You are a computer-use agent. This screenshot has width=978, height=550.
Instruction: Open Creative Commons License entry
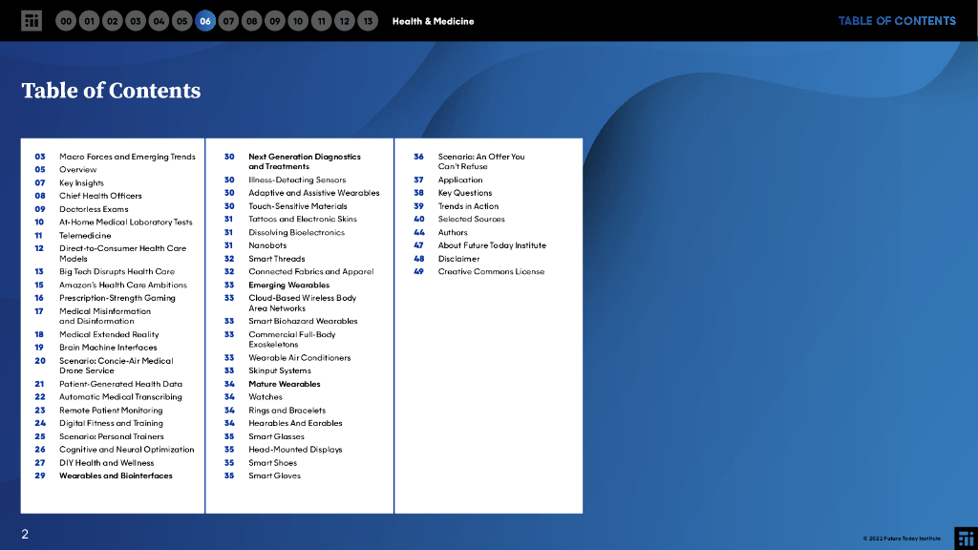click(491, 271)
